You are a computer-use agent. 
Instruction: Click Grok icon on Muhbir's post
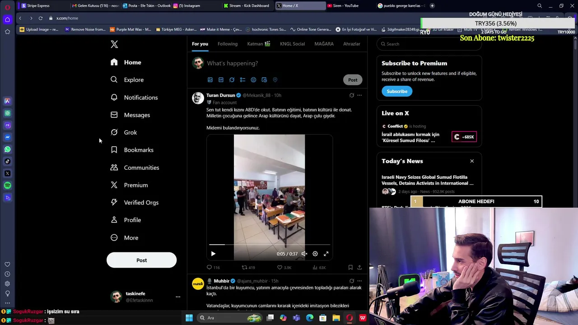(352, 281)
